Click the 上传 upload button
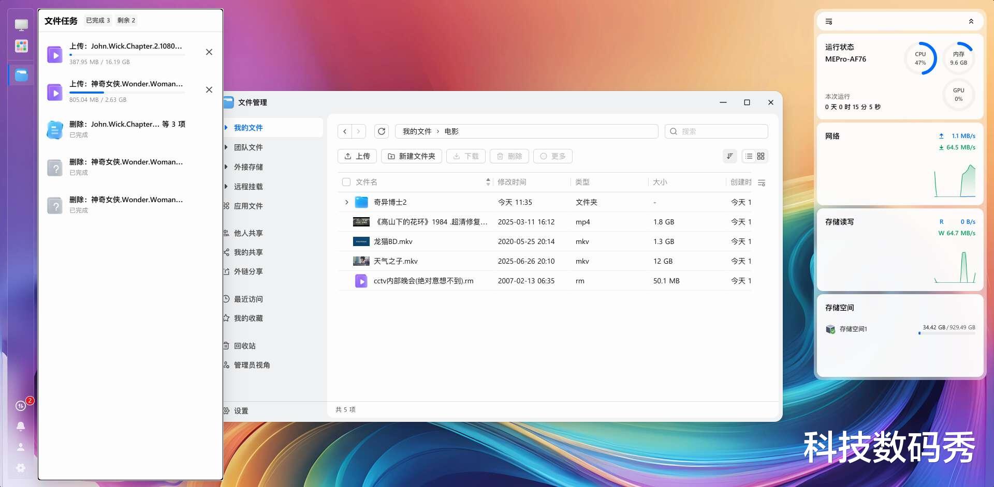The width and height of the screenshot is (994, 487). 357,156
